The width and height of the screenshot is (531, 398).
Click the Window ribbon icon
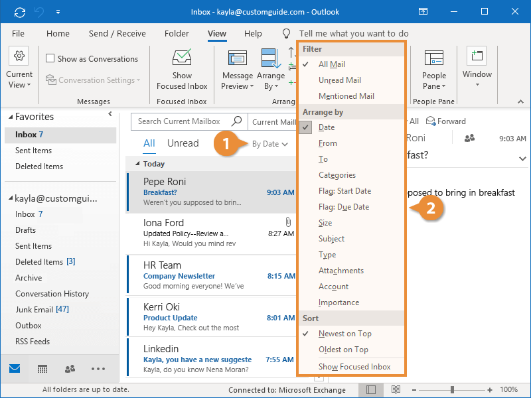point(477,56)
